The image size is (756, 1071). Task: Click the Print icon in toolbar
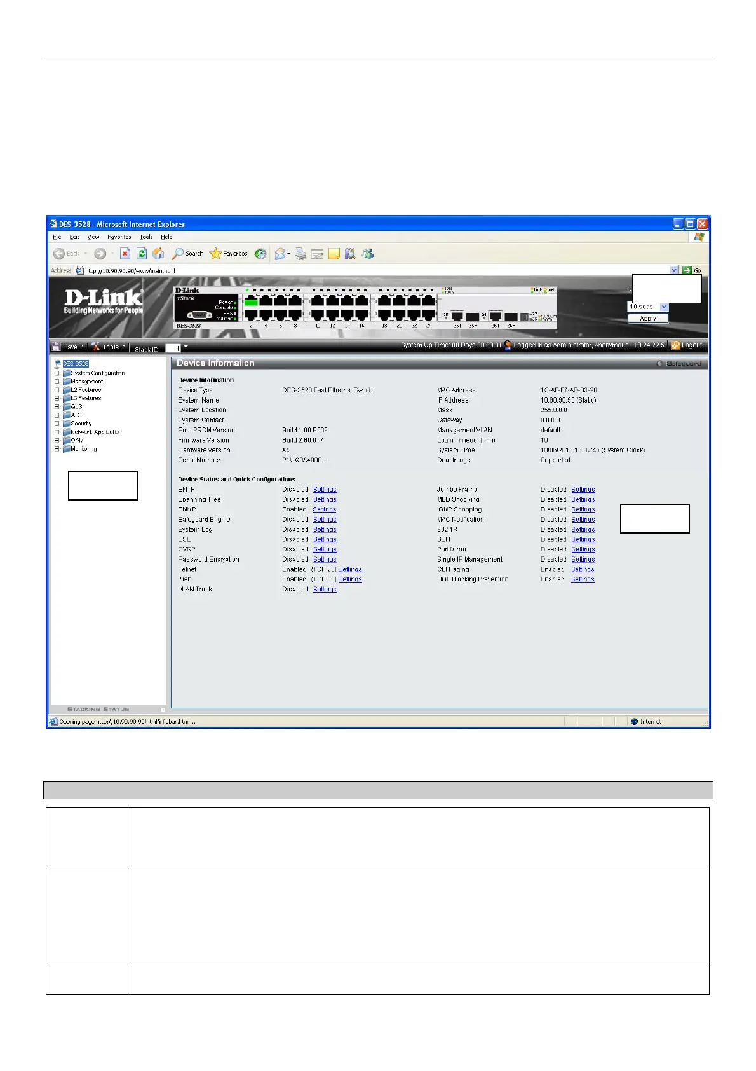coord(300,254)
